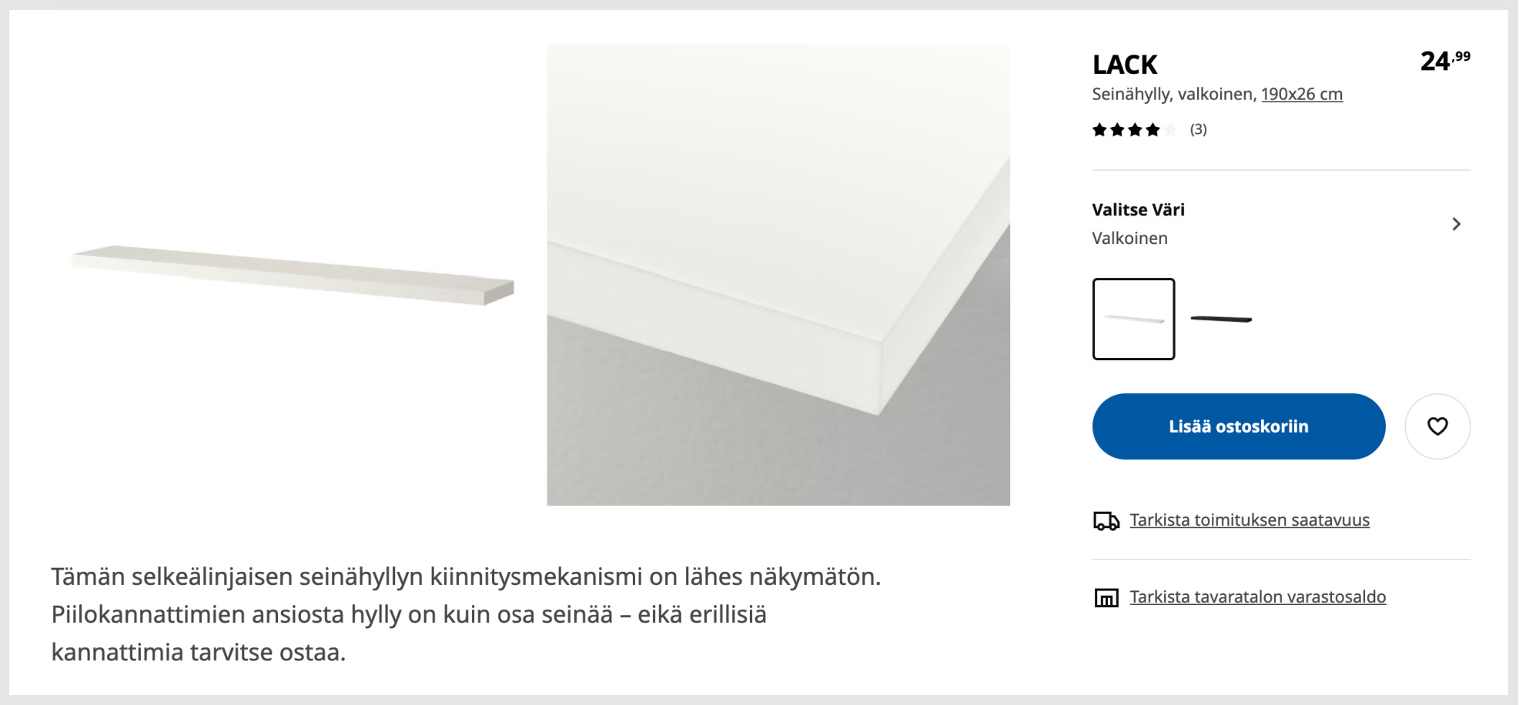This screenshot has width=1519, height=705.
Task: Click the empty fifth rating star
Action: (1170, 130)
